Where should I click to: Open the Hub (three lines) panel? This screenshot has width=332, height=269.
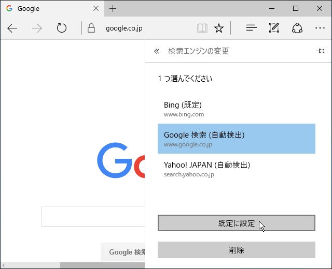(251, 28)
